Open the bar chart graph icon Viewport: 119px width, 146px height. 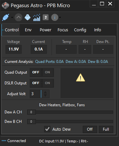point(37,17)
